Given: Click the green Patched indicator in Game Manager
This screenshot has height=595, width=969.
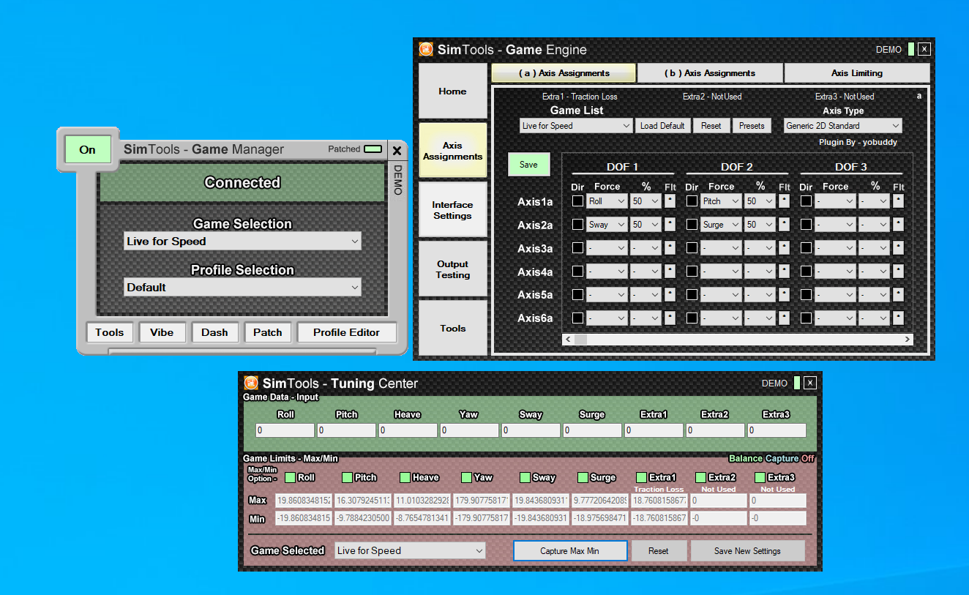Looking at the screenshot, I should click(373, 149).
